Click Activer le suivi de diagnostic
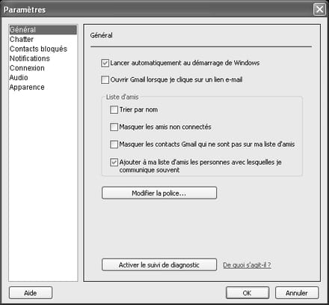This screenshot has width=329, height=305. tap(159, 265)
